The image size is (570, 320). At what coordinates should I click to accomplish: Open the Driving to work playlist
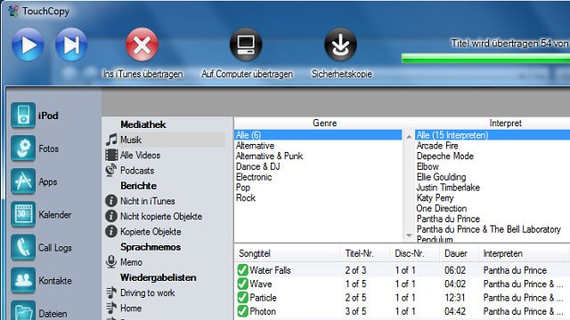tap(147, 292)
